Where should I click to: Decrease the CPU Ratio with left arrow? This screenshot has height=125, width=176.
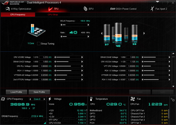(61, 36)
